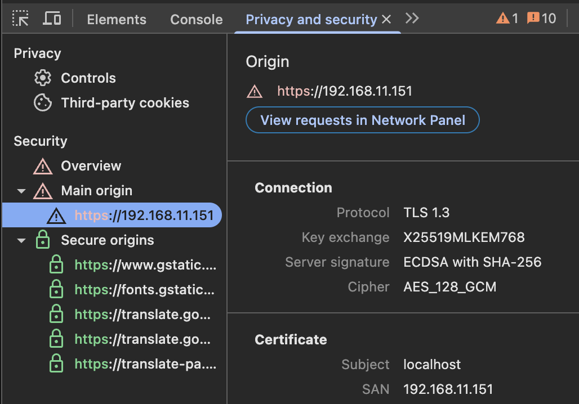Close the Privacy and security tab
Image resolution: width=579 pixels, height=404 pixels.
386,19
